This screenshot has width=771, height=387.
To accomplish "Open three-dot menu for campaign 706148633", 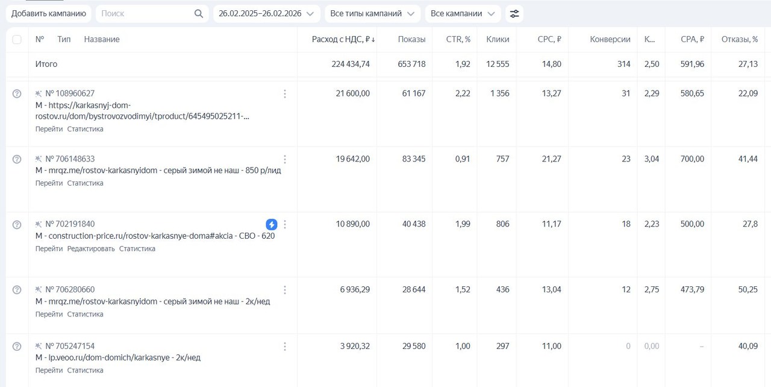I will [285, 159].
